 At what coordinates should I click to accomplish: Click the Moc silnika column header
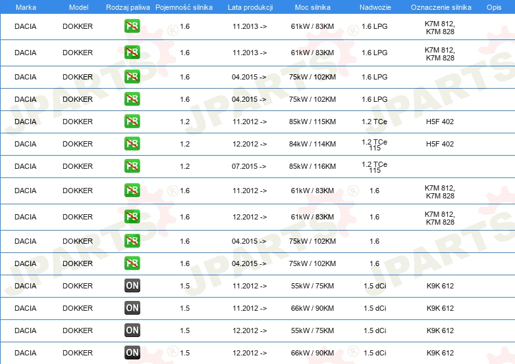pos(313,7)
